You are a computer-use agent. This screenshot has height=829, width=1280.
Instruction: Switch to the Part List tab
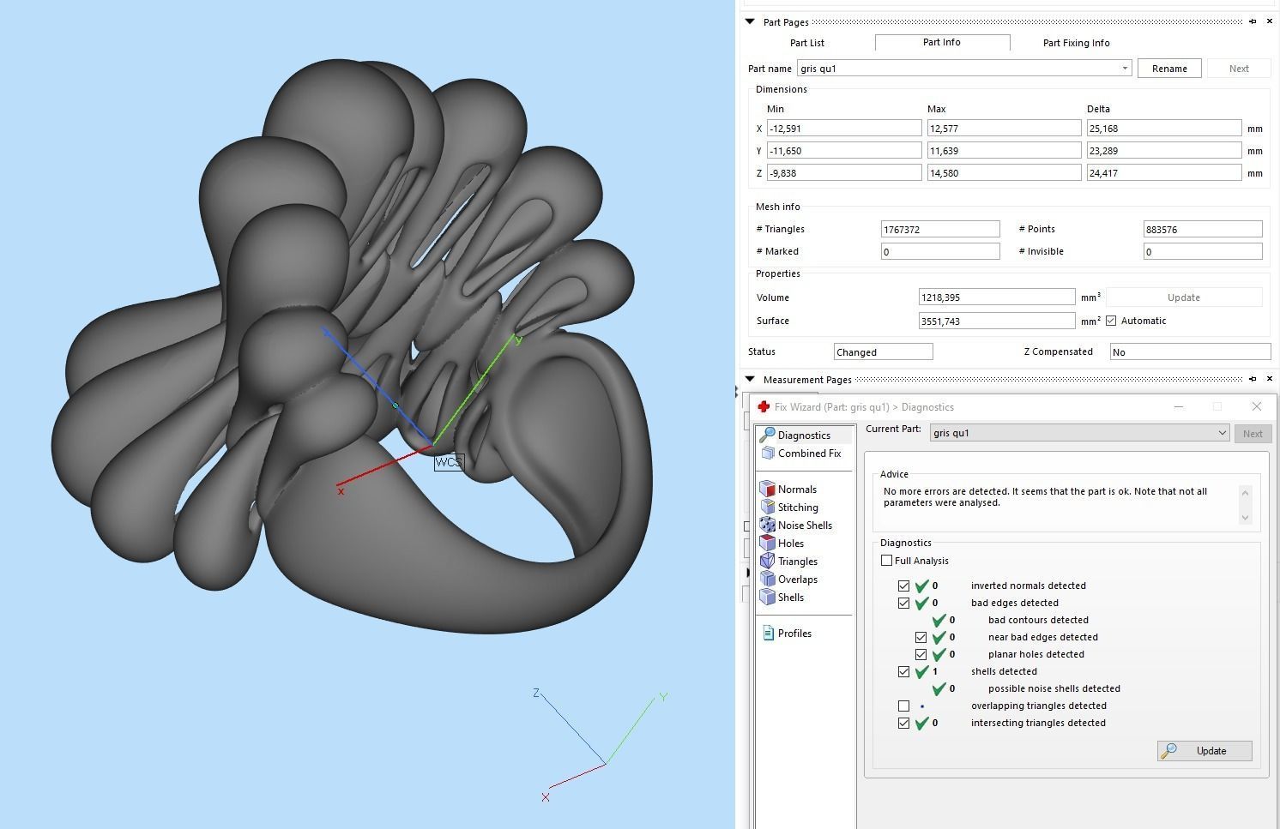pos(807,43)
